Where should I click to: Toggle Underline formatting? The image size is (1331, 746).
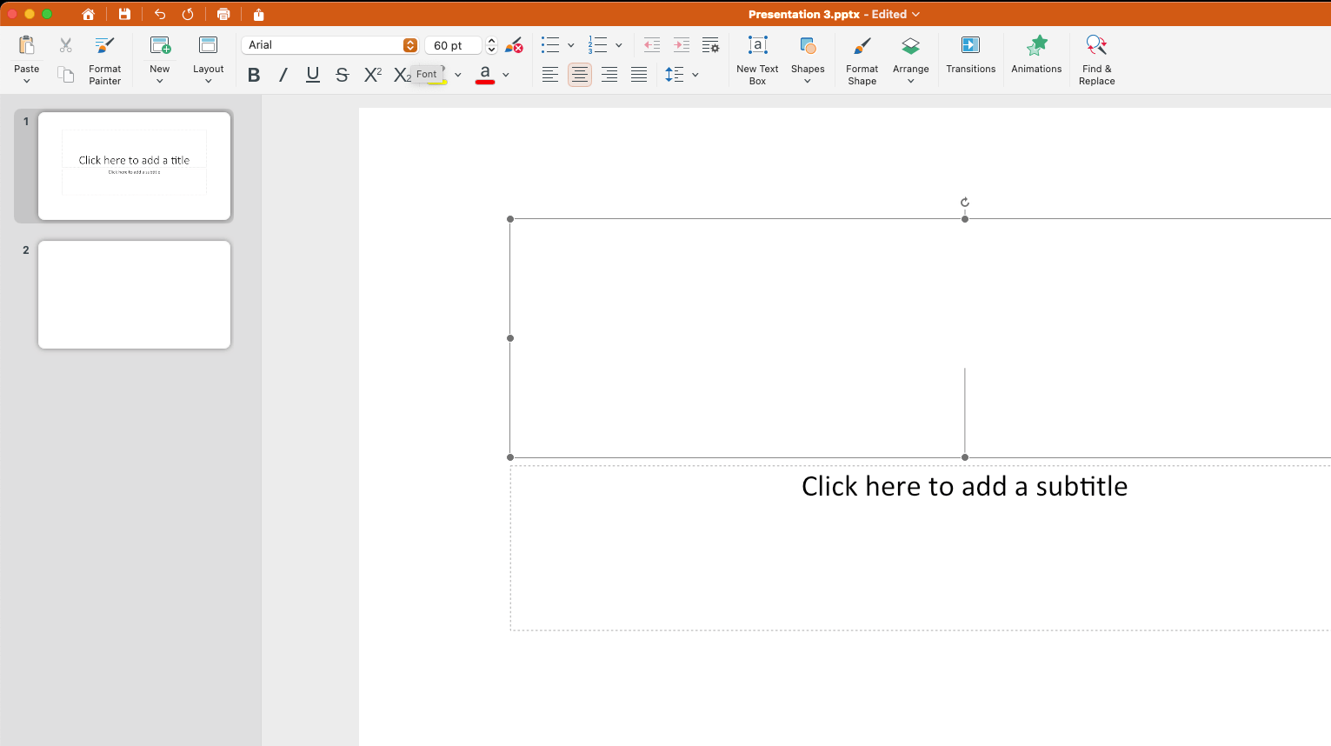(x=313, y=75)
